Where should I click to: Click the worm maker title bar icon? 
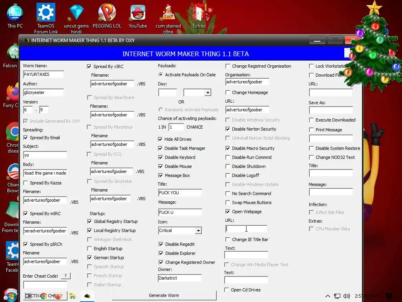[26, 41]
